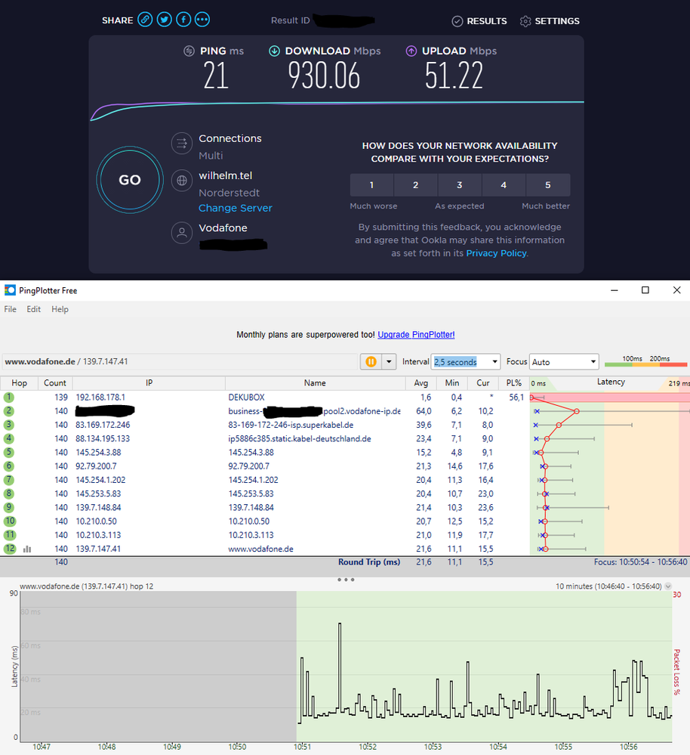Click the IP column header

pos(149,383)
